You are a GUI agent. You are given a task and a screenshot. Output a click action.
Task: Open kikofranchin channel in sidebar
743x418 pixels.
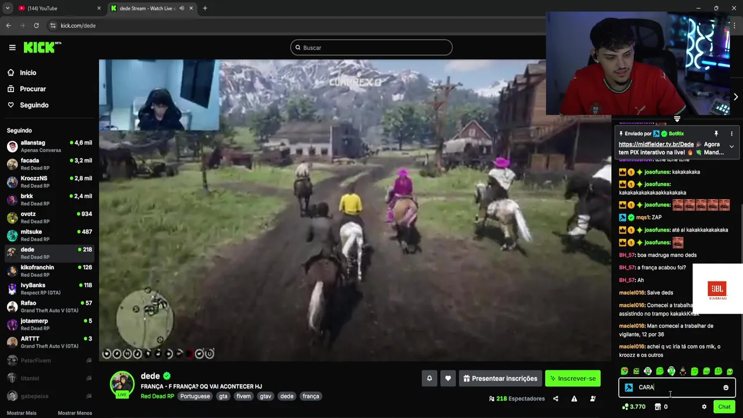(x=49, y=271)
